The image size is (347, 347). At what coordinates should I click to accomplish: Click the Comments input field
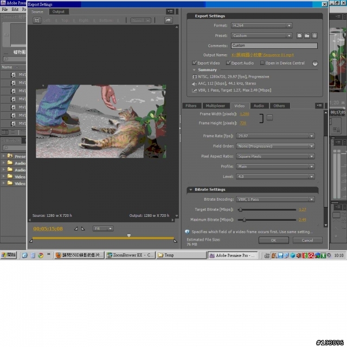274,46
